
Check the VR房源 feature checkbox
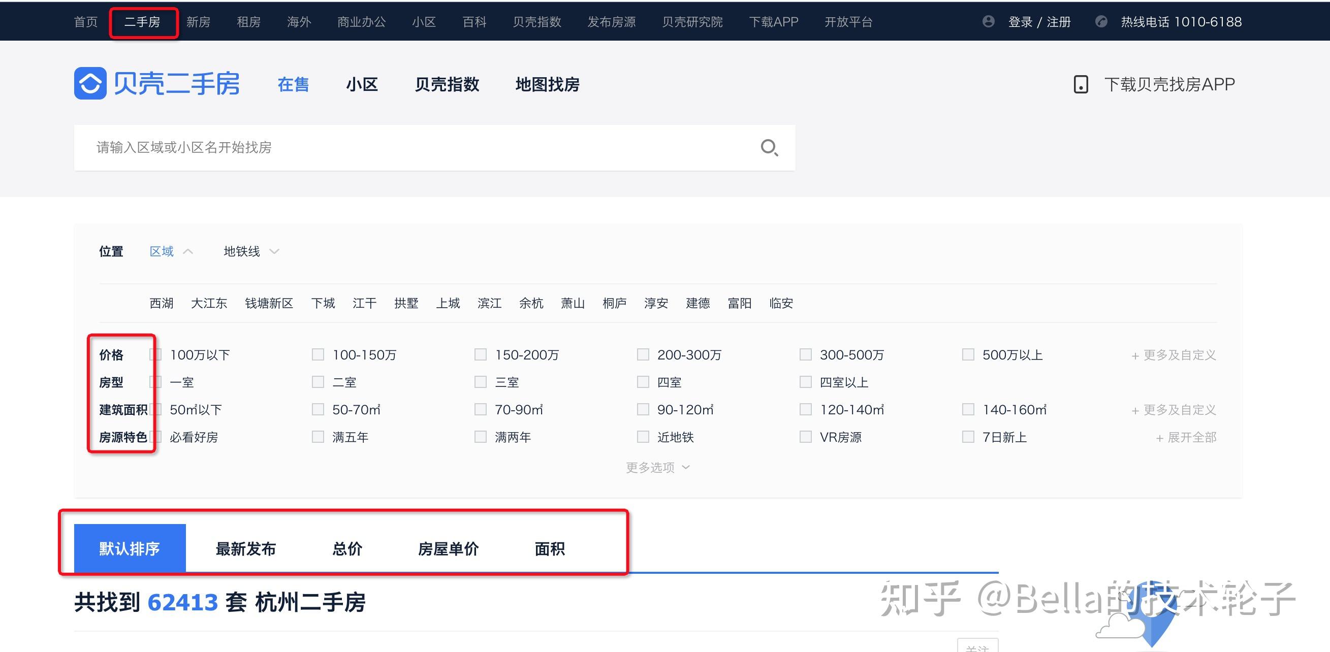(x=805, y=437)
